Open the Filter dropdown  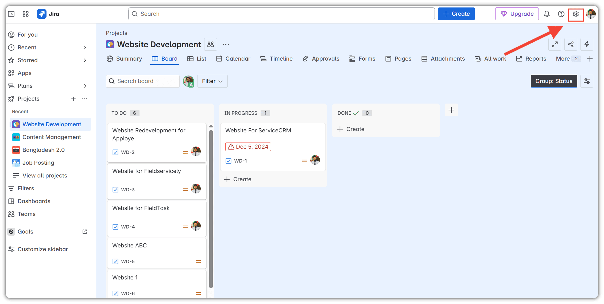pos(212,81)
